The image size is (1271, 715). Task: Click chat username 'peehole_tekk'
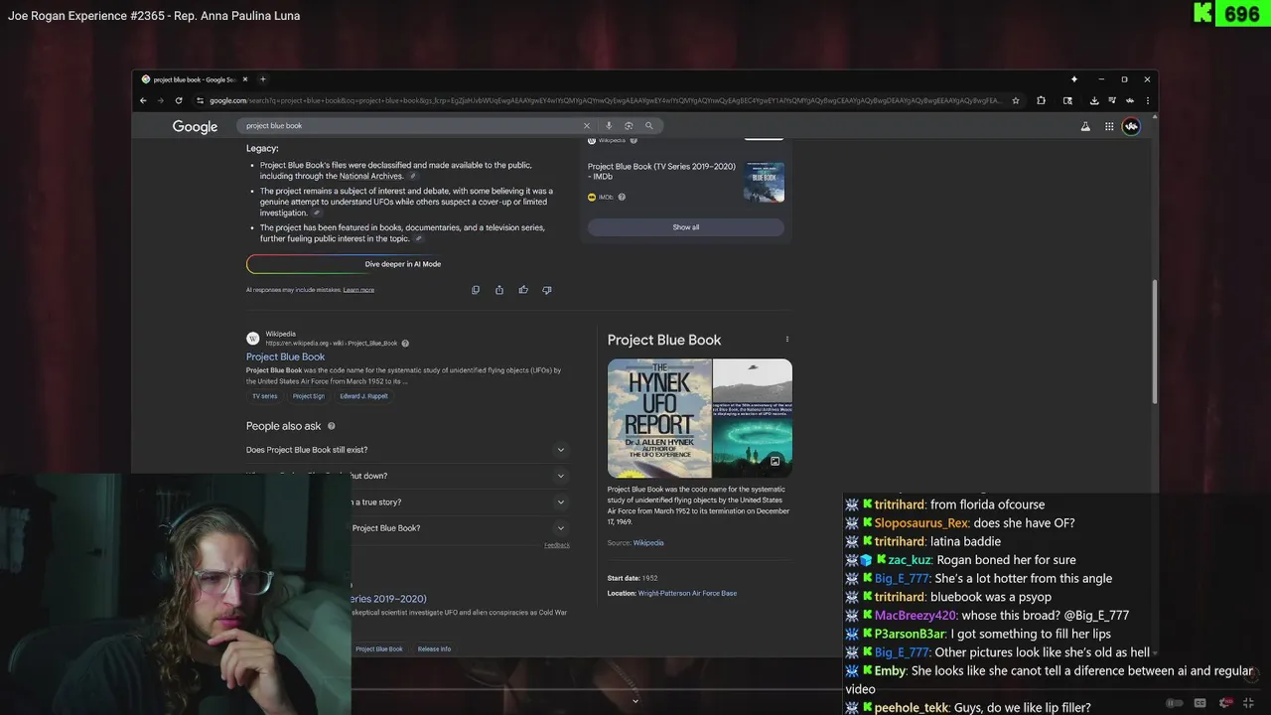911,708
